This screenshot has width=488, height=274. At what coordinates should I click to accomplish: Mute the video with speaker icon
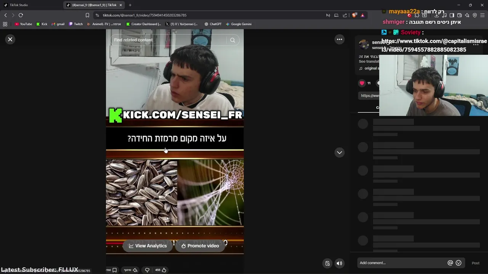point(339,263)
